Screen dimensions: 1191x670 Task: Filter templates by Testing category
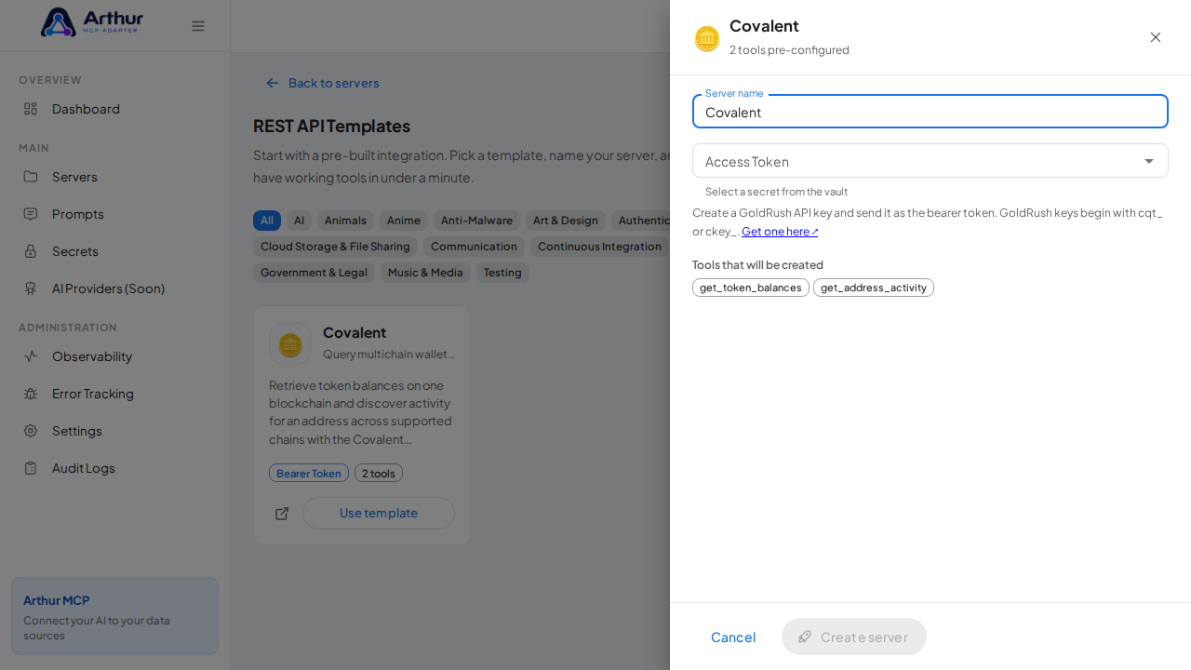coord(502,273)
